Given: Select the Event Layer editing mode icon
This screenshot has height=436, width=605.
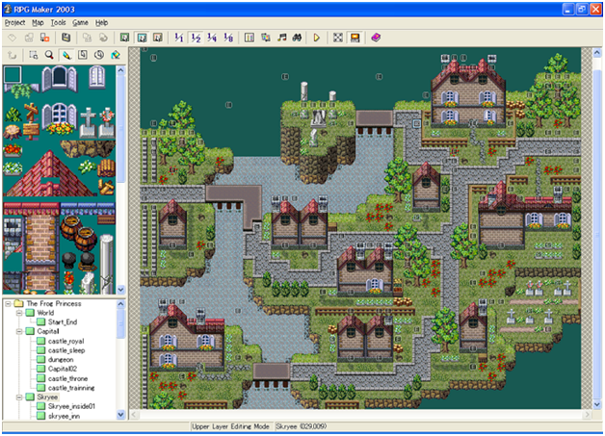Looking at the screenshot, I should 158,38.
